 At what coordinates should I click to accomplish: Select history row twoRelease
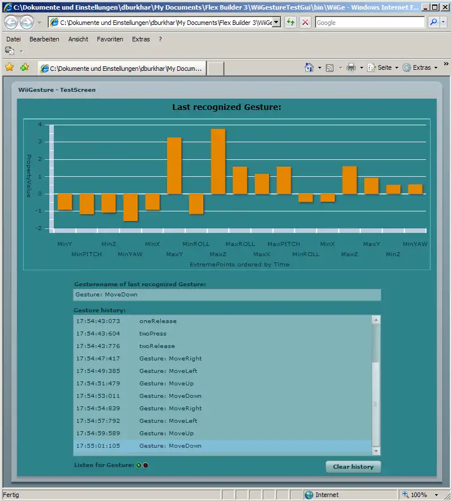pos(223,346)
